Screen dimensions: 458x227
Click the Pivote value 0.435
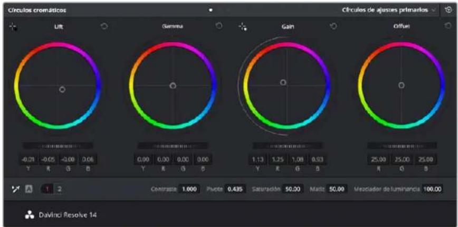tap(235, 189)
